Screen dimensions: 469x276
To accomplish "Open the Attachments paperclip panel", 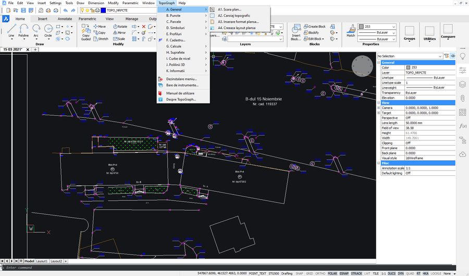I will [462, 98].
